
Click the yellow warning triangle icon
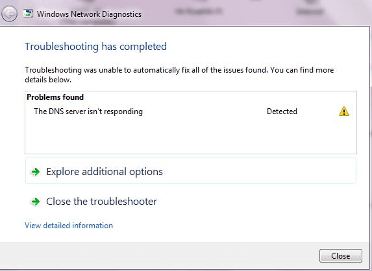[x=344, y=112]
